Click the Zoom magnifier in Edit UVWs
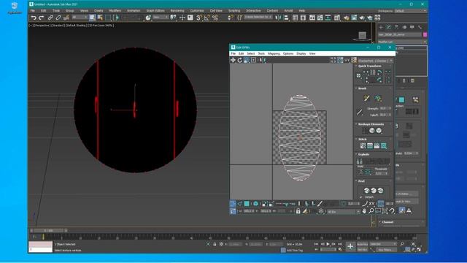The height and width of the screenshot is (263, 467). point(371,211)
